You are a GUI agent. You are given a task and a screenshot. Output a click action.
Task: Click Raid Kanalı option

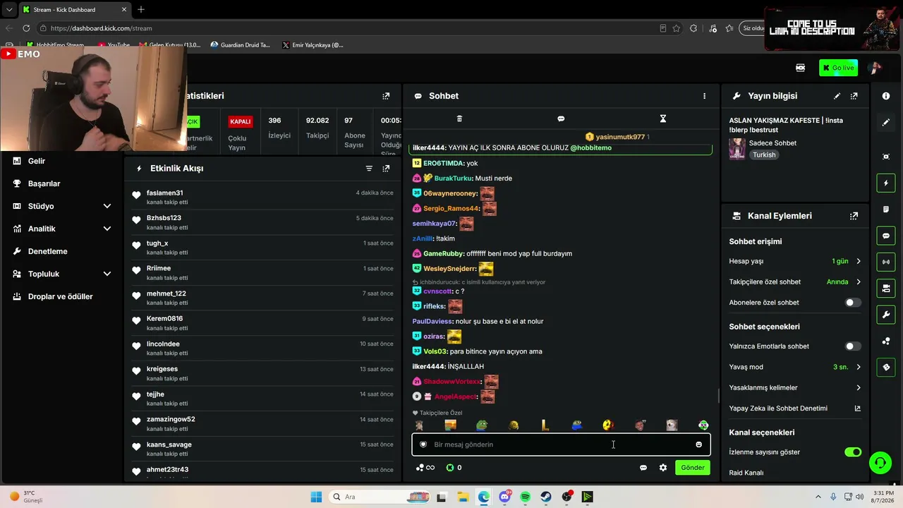click(746, 473)
